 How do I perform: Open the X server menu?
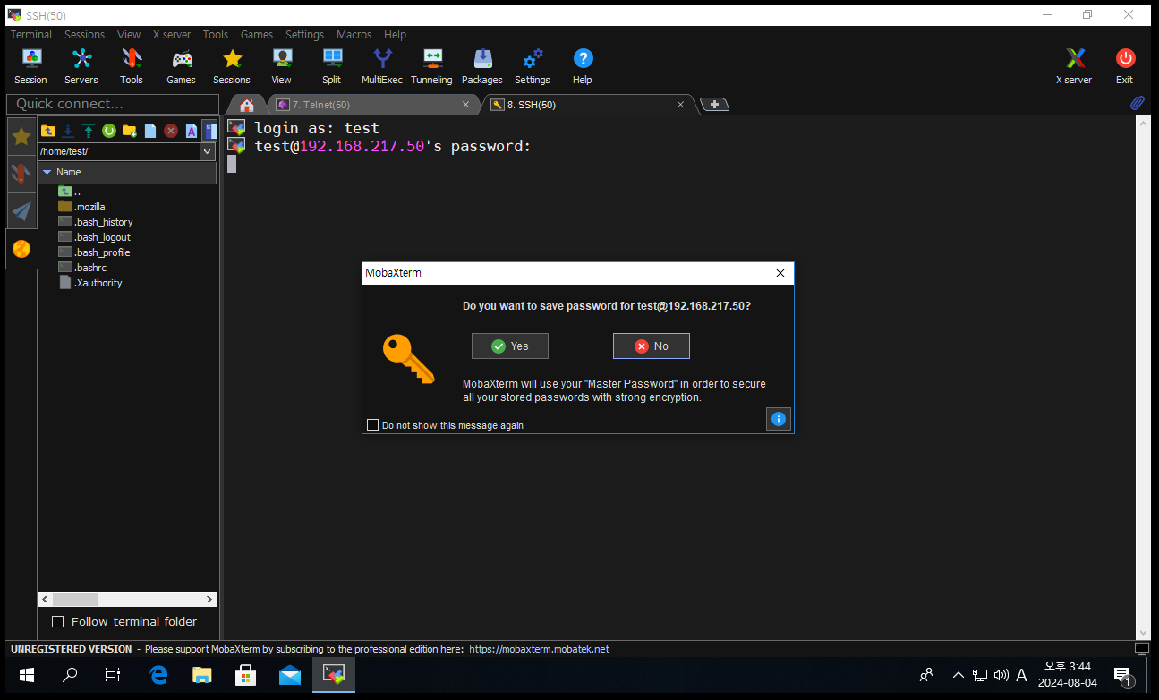click(x=172, y=35)
